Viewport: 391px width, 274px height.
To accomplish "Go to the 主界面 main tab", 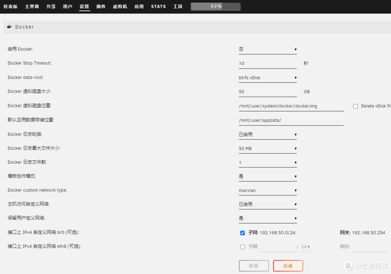I will point(32,7).
